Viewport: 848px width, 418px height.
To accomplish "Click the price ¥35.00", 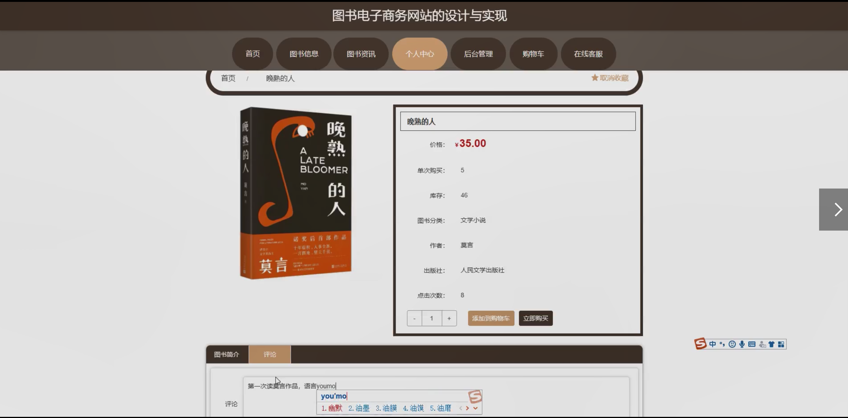I will pos(470,143).
